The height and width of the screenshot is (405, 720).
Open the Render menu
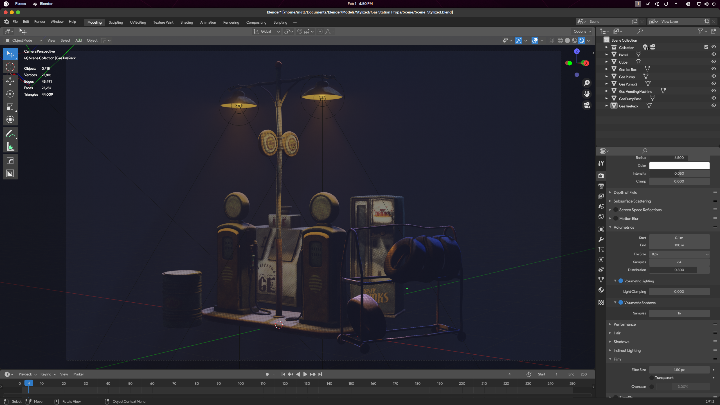point(40,22)
